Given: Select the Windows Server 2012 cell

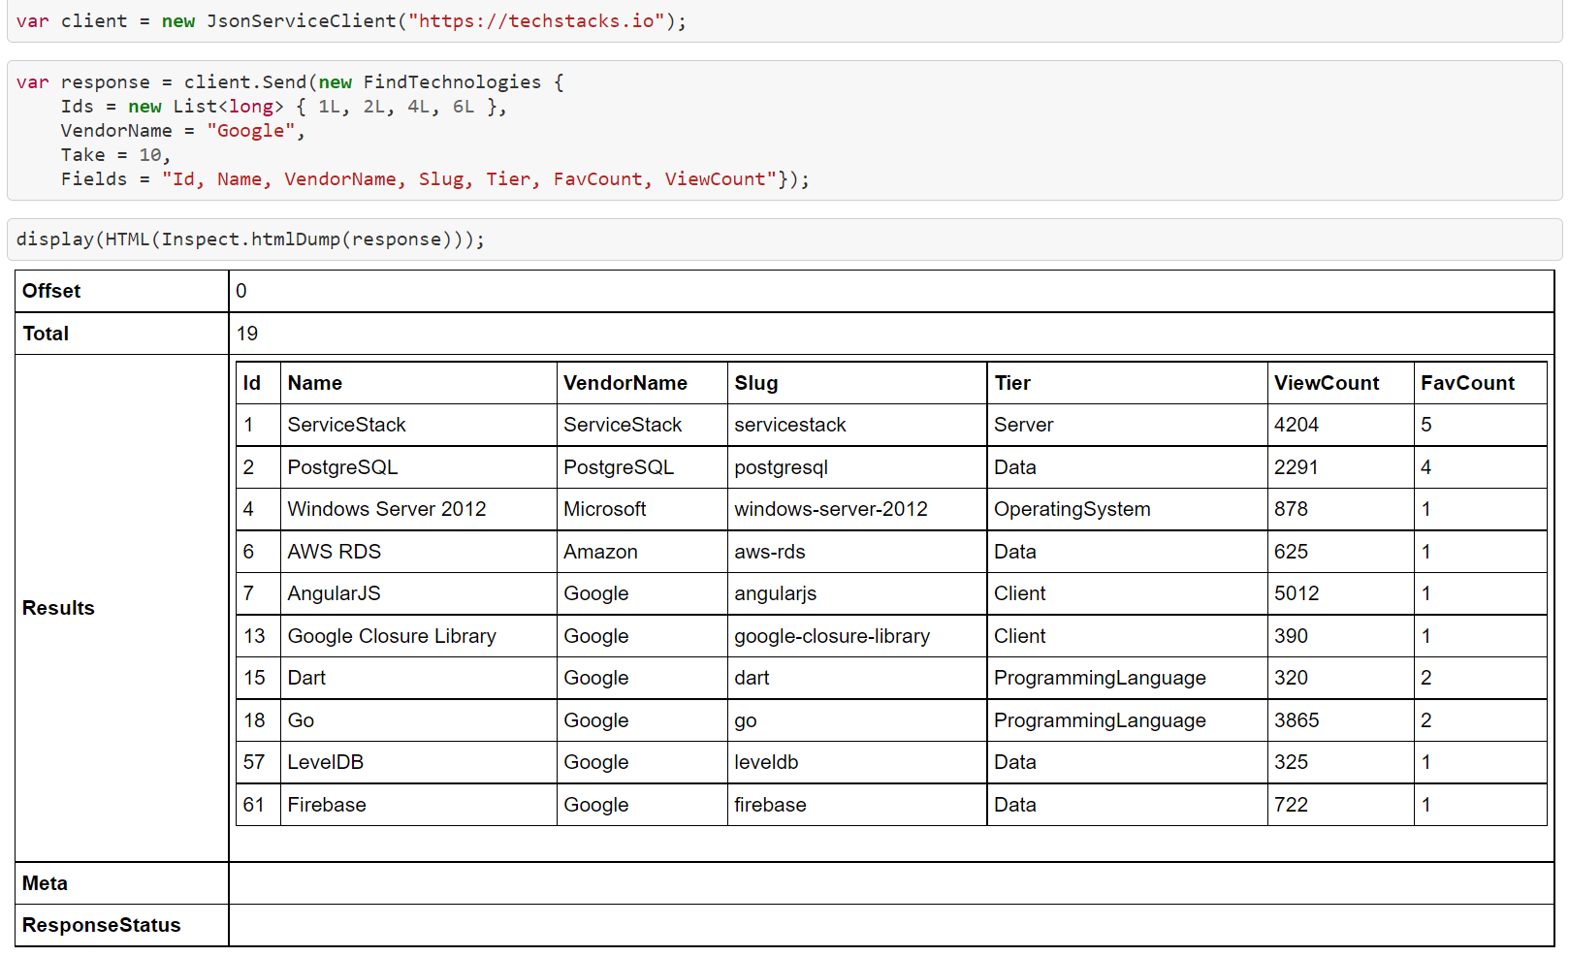Looking at the screenshot, I should click(419, 509).
